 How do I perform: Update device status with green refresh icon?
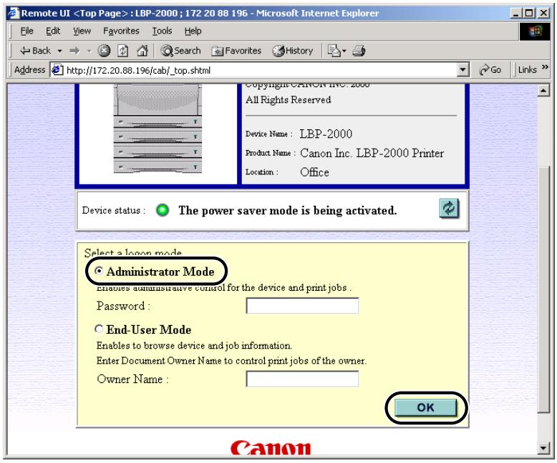tap(449, 209)
